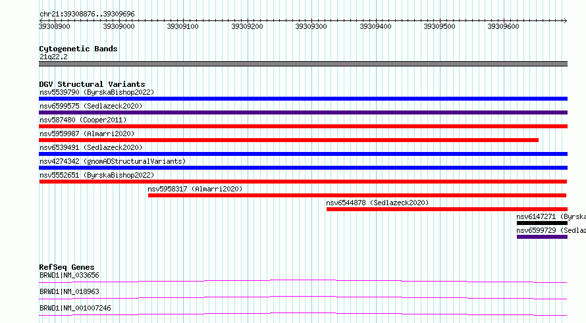This screenshot has height=323, width=586.
Task: Select the red bar under nsv5552651
Action: [303, 182]
